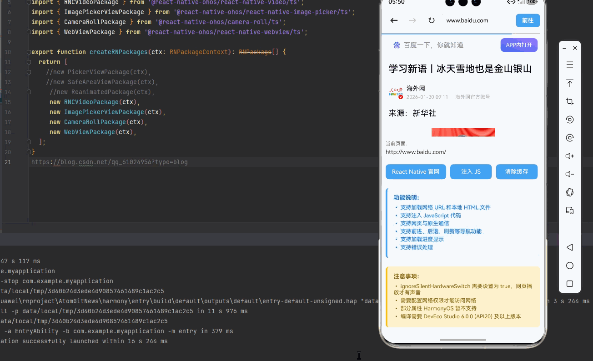This screenshot has height=361, width=593.
Task: Tap the emulator circle Home navigation icon
Action: [569, 266]
